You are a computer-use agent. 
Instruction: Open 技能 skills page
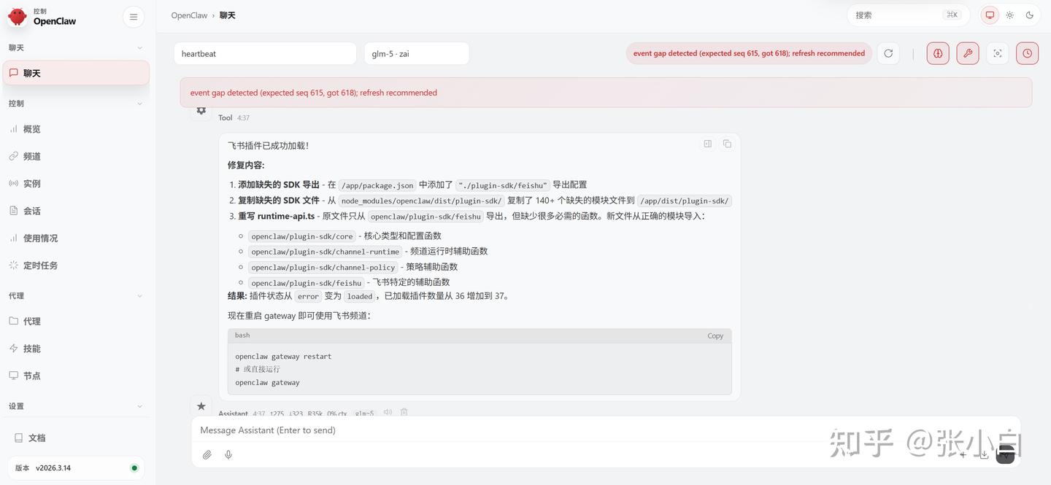pyautogui.click(x=77, y=349)
